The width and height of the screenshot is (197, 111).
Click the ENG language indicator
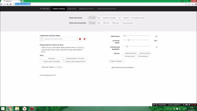[x=184, y=109]
